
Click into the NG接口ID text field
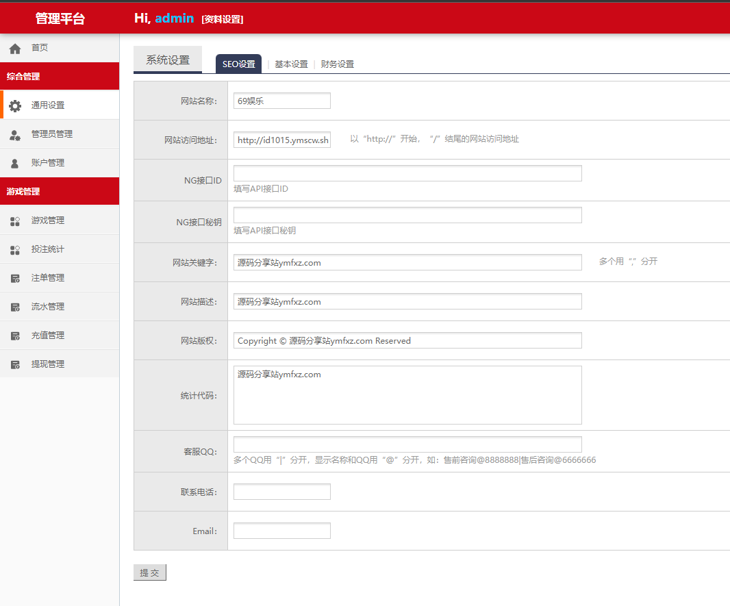[x=407, y=173]
